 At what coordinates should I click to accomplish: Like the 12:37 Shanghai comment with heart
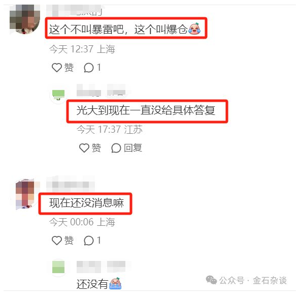57,68
